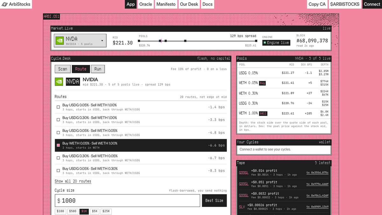This screenshot has width=382, height=215.
Task: Click the DEPTH column header in Pools
Action: 324,65
